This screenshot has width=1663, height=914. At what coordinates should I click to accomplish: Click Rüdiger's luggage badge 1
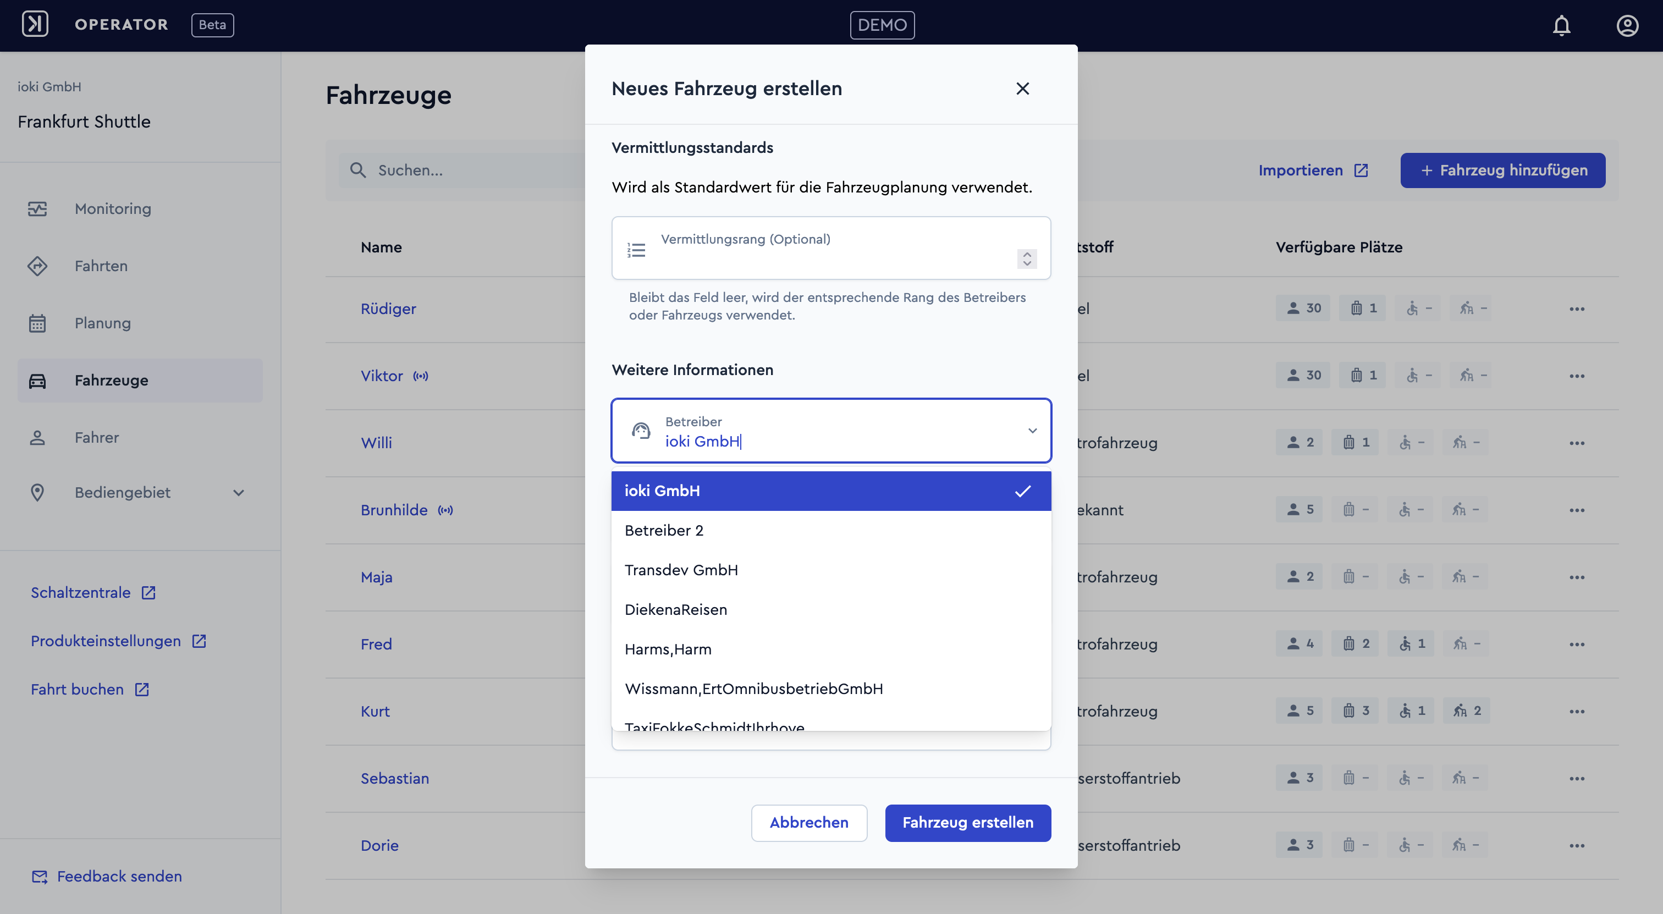pos(1362,308)
